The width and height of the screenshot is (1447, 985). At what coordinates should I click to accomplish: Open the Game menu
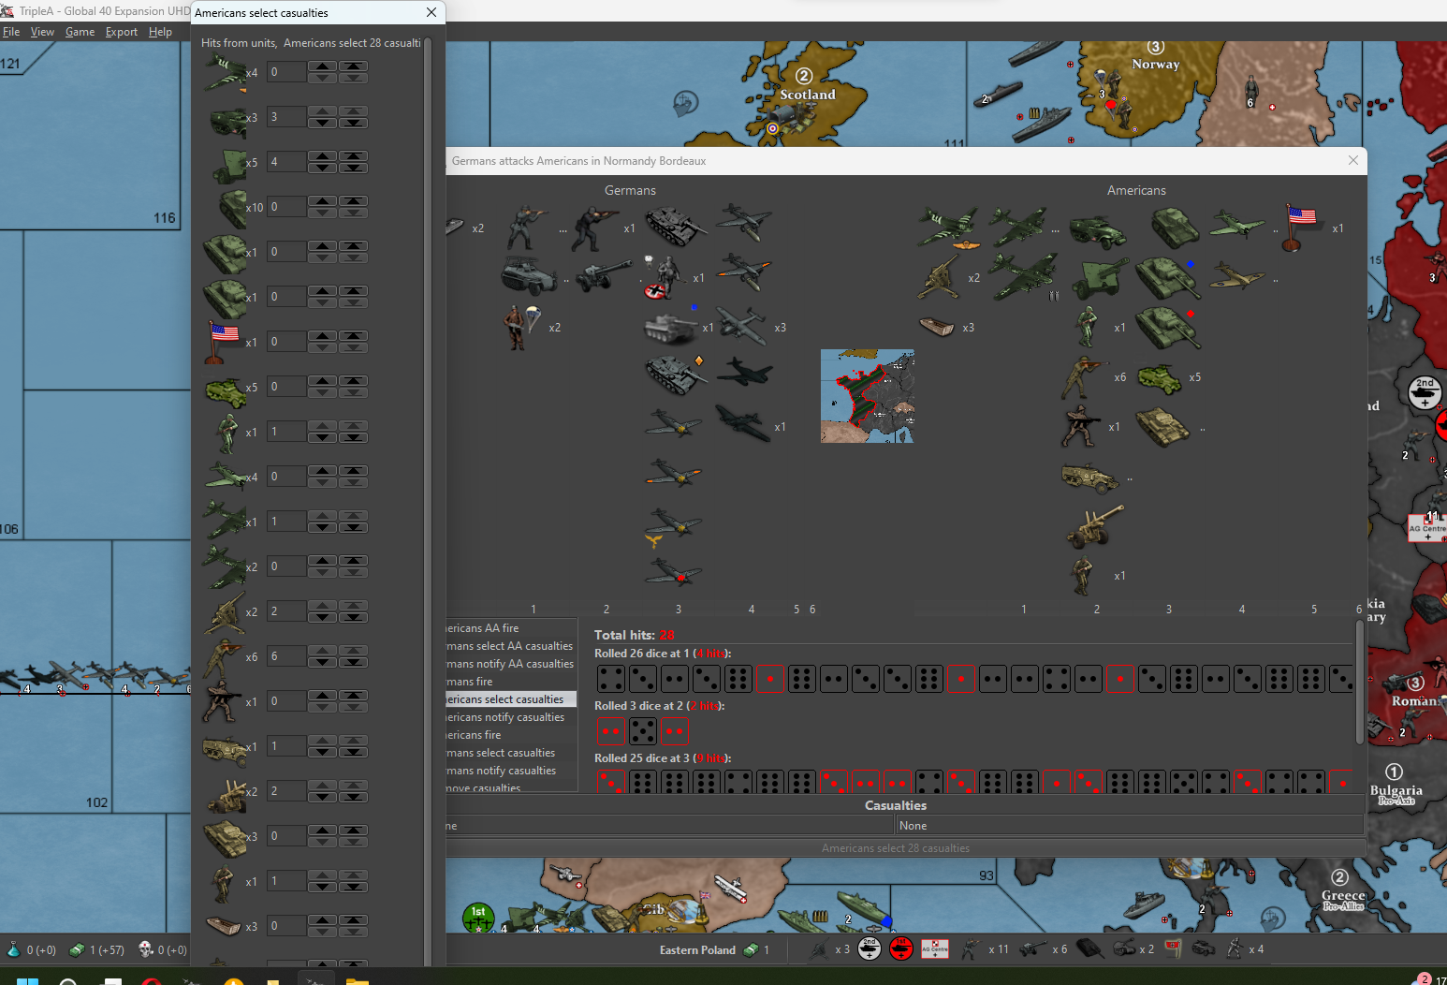(x=80, y=32)
